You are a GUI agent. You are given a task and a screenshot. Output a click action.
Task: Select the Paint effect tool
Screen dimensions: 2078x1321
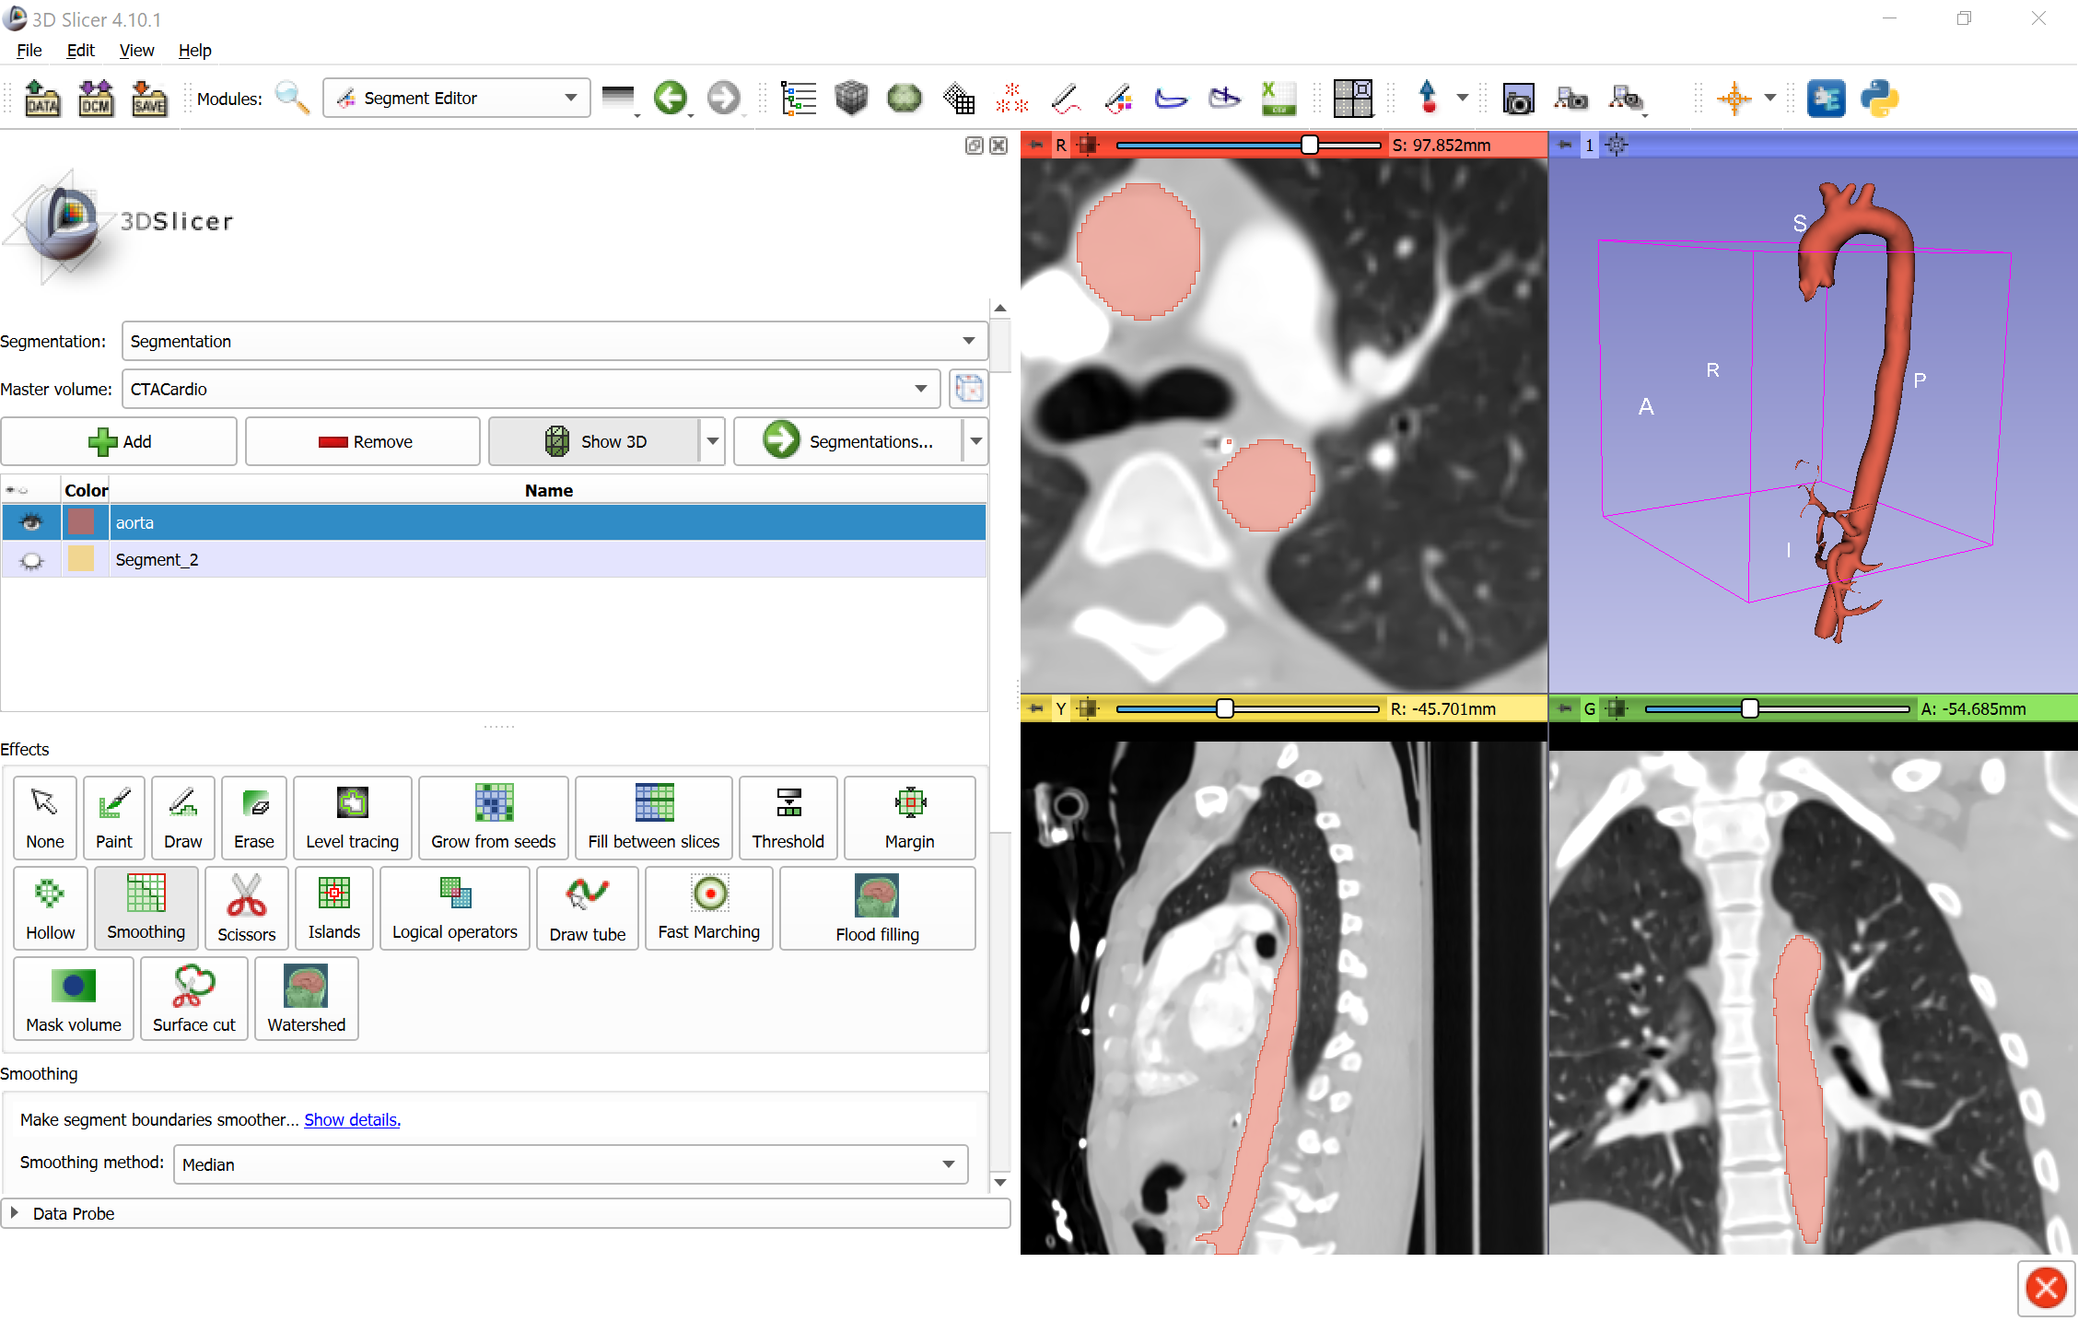(x=113, y=813)
